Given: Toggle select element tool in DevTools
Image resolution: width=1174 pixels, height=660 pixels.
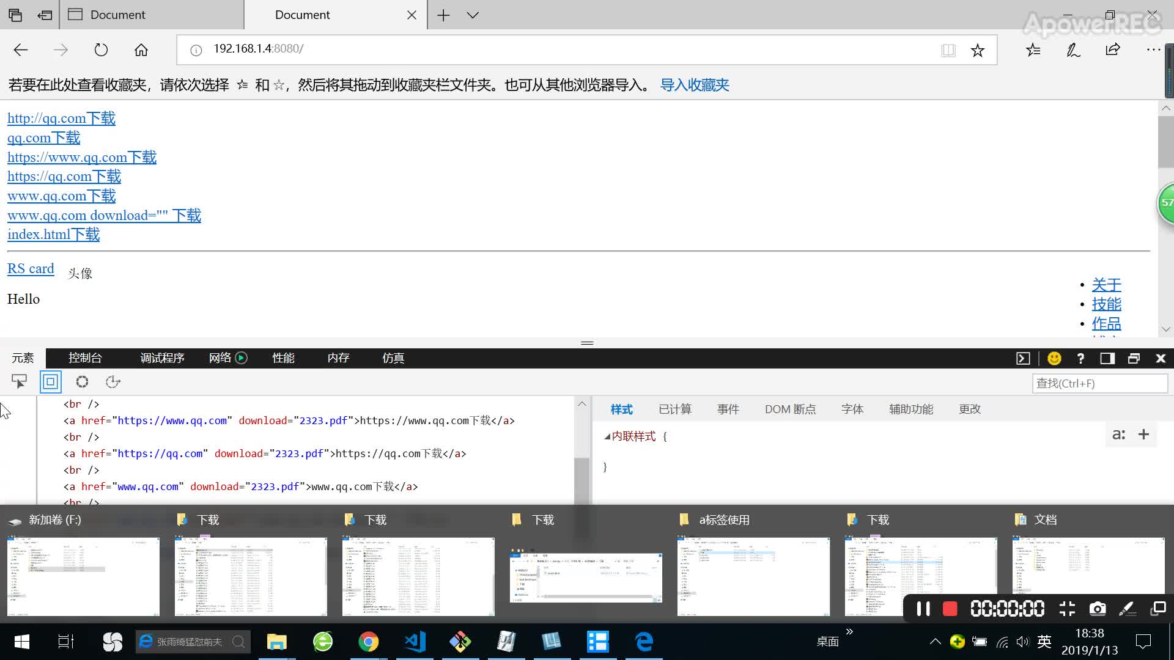Looking at the screenshot, I should point(19,382).
